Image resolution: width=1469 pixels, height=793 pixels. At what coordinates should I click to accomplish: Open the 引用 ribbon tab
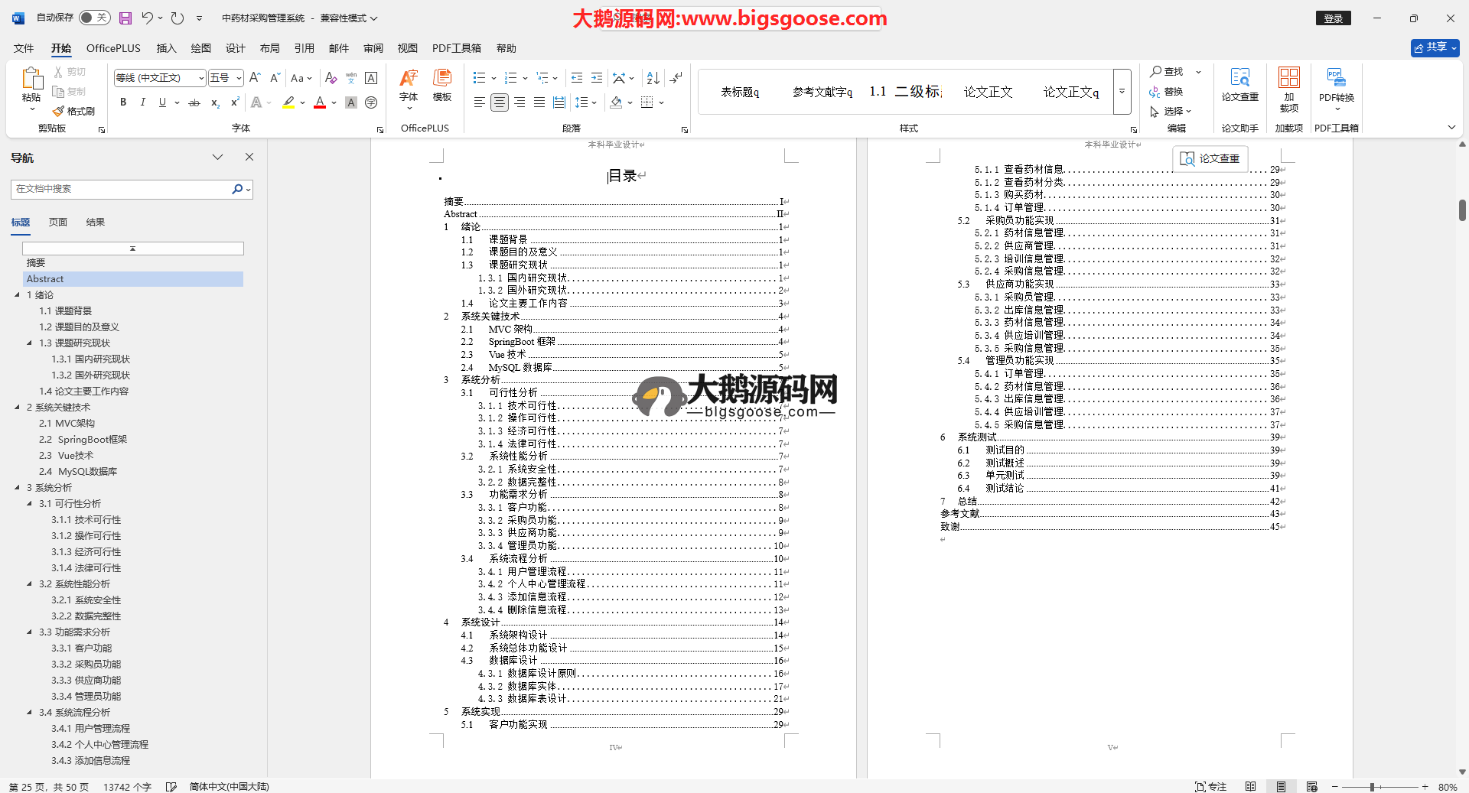[304, 48]
